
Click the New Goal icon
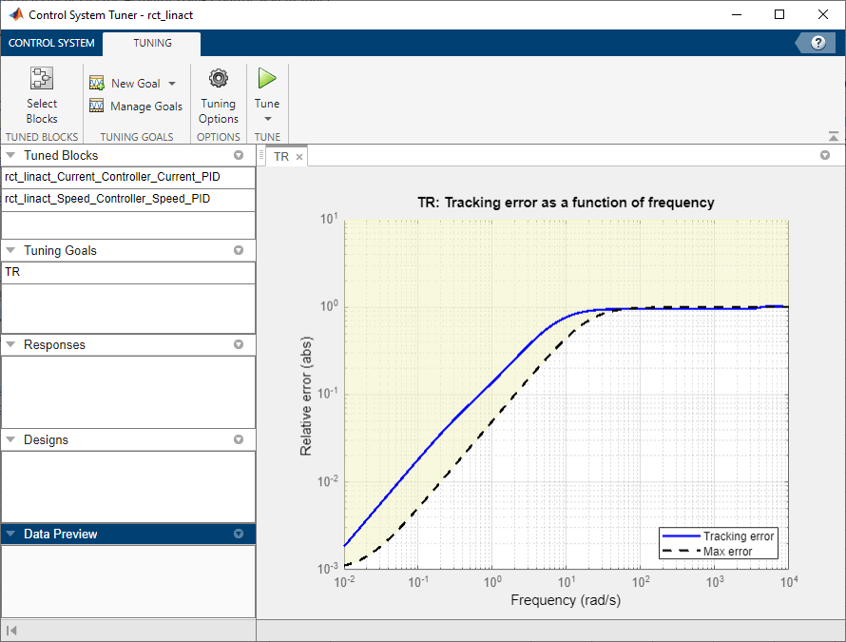[97, 84]
